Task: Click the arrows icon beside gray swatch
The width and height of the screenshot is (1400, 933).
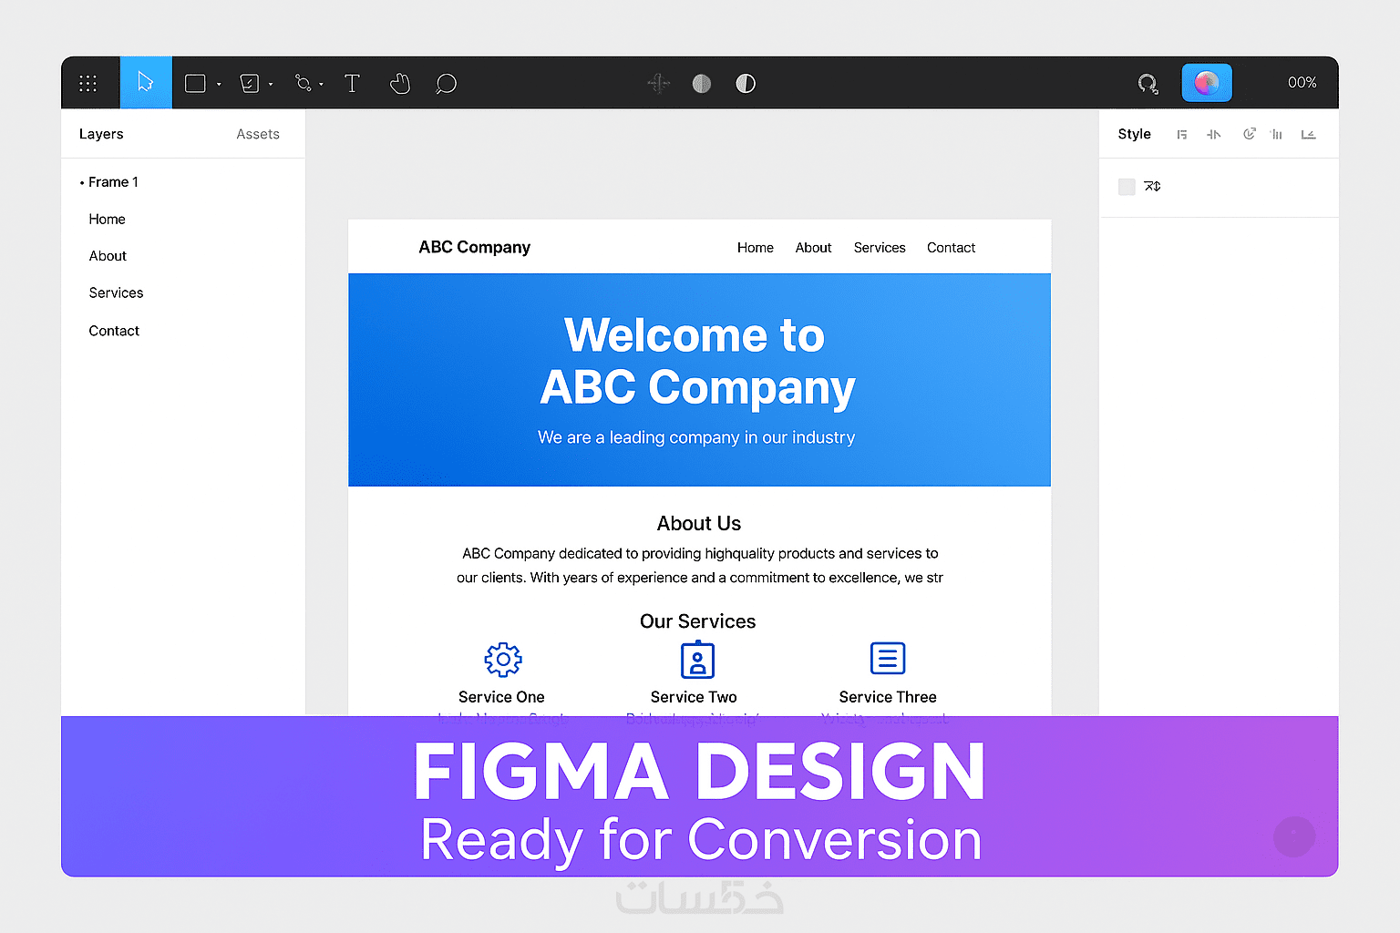Action: pos(1153,187)
